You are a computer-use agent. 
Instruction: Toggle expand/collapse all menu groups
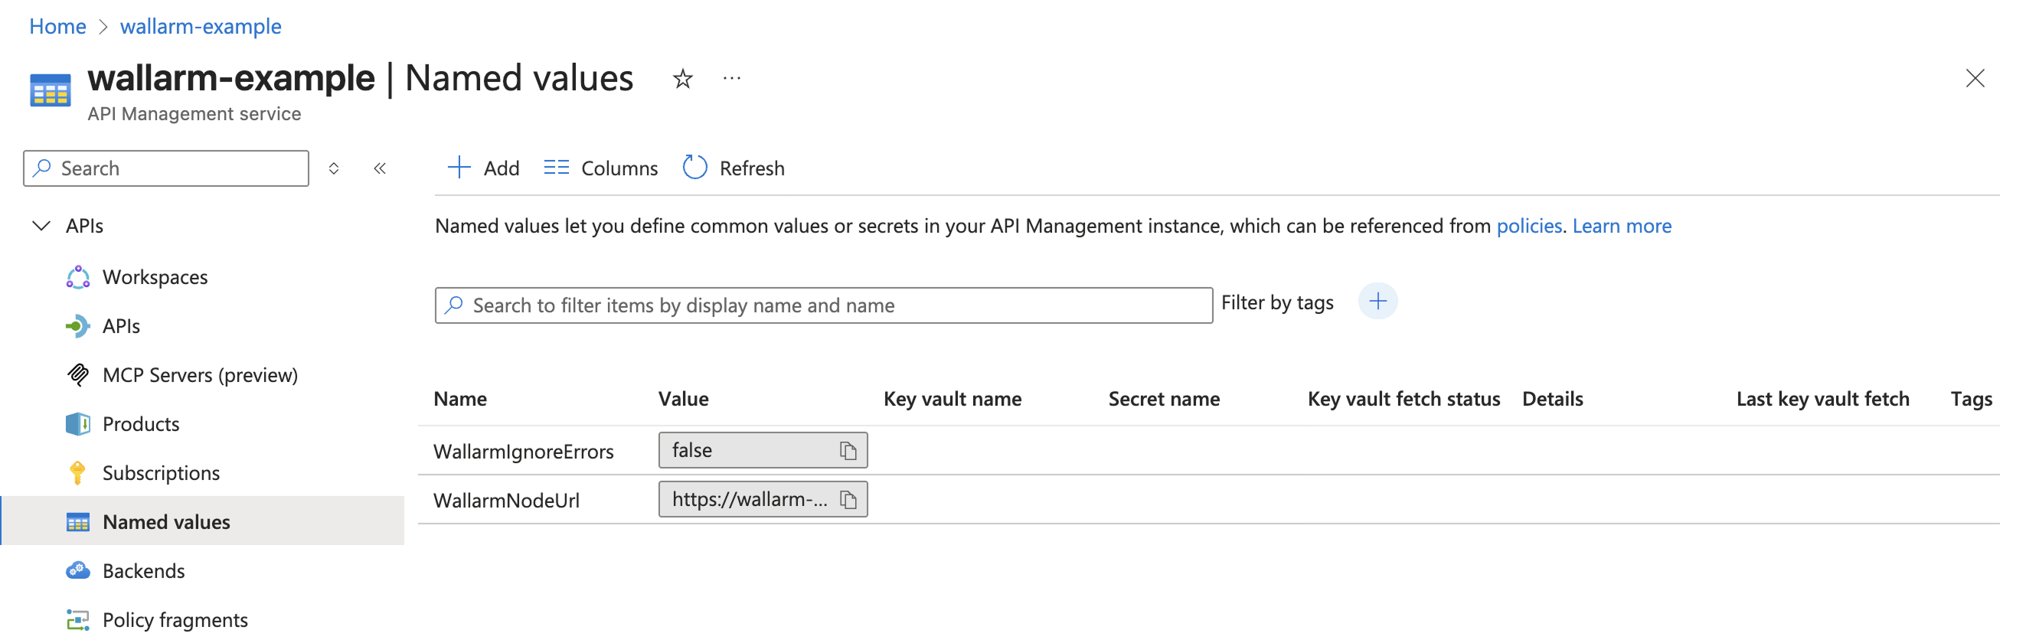pos(334,168)
